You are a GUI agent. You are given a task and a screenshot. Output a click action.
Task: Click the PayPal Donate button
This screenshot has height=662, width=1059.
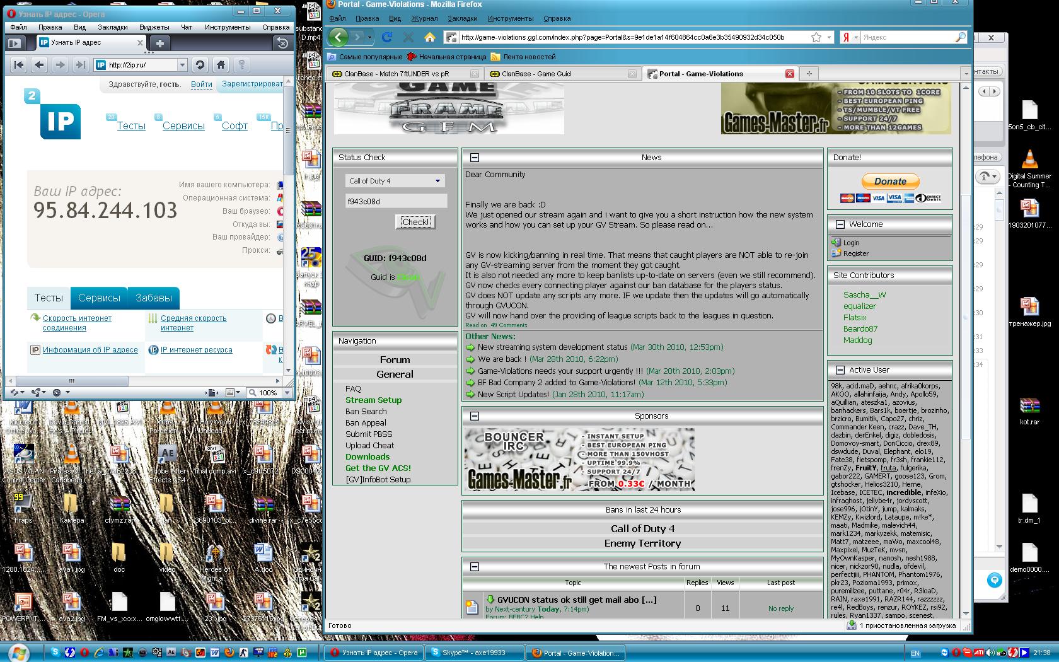(890, 182)
